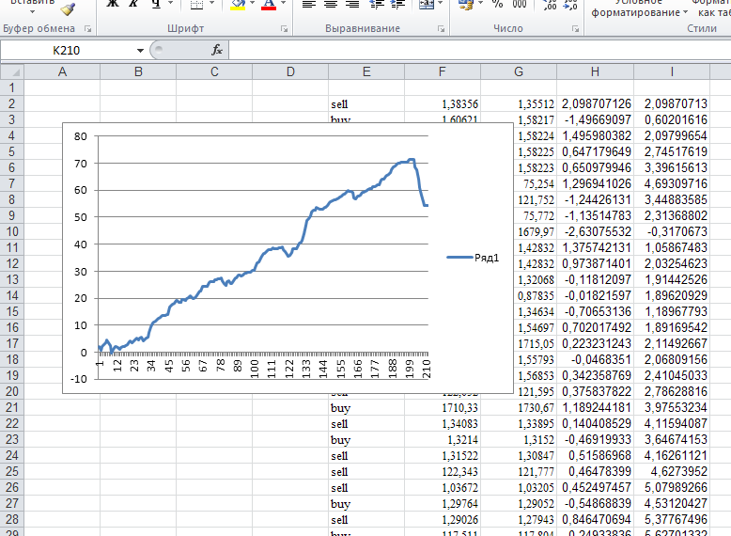
Task: Select column G header
Action: (x=519, y=71)
